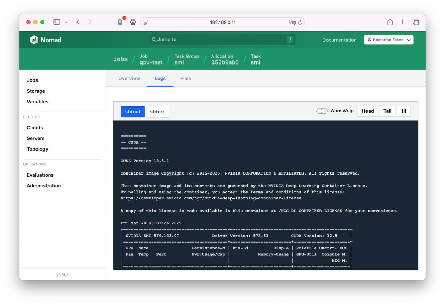This screenshot has width=445, height=306.
Task: Show the tab overview icon
Action: pyautogui.click(x=416, y=22)
